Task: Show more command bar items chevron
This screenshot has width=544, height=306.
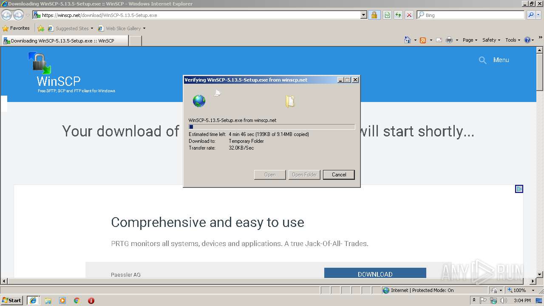Action: pos(540,38)
